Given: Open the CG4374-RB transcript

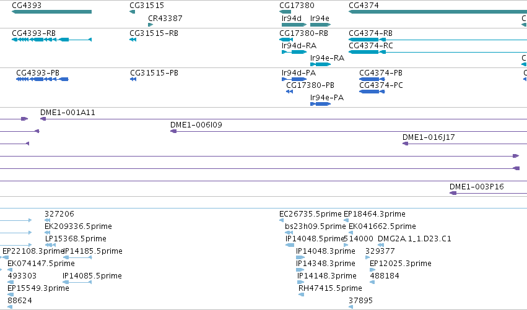Looking at the screenshot, I should click(438, 40).
